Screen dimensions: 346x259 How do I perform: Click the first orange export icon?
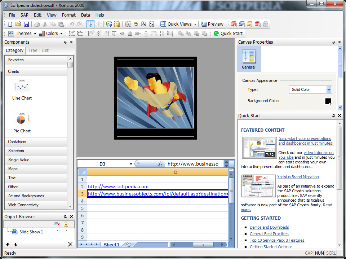[x=234, y=24]
